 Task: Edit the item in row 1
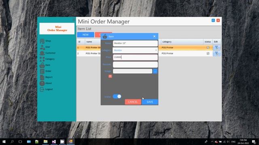(x=217, y=48)
